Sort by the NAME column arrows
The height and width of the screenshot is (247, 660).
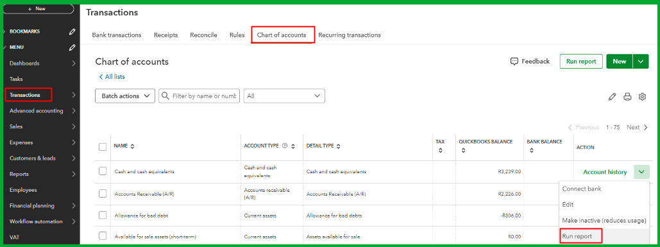tap(133, 146)
